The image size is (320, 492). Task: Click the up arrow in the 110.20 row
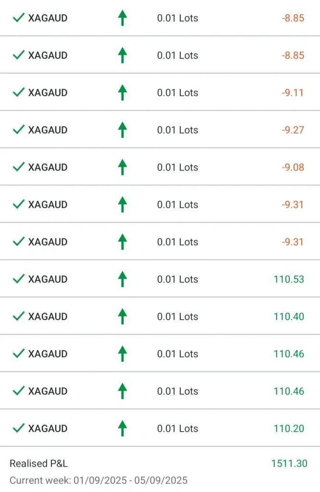(x=123, y=428)
